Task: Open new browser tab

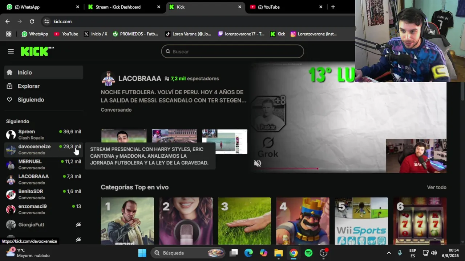Action: [333, 7]
